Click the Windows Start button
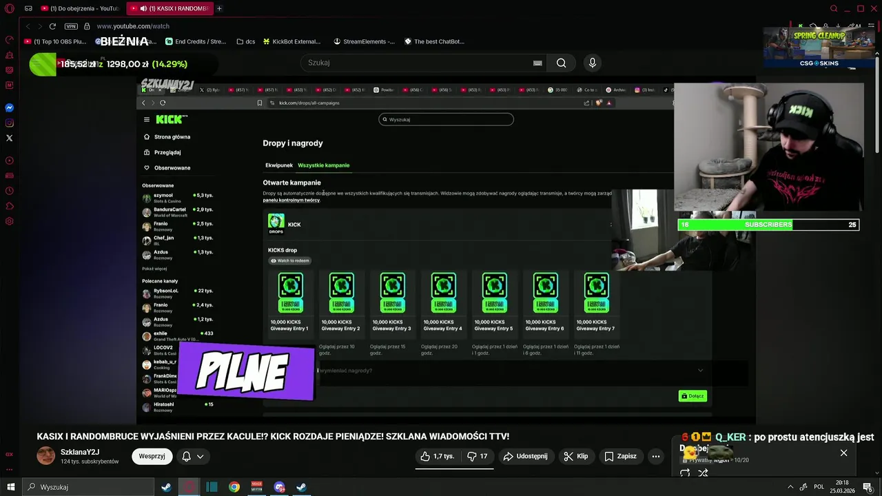Image resolution: width=882 pixels, height=496 pixels. tap(11, 487)
